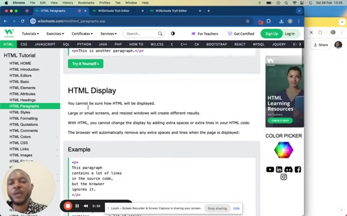Click chevron in the background window
Screen dimensions: 347x216
342,22
